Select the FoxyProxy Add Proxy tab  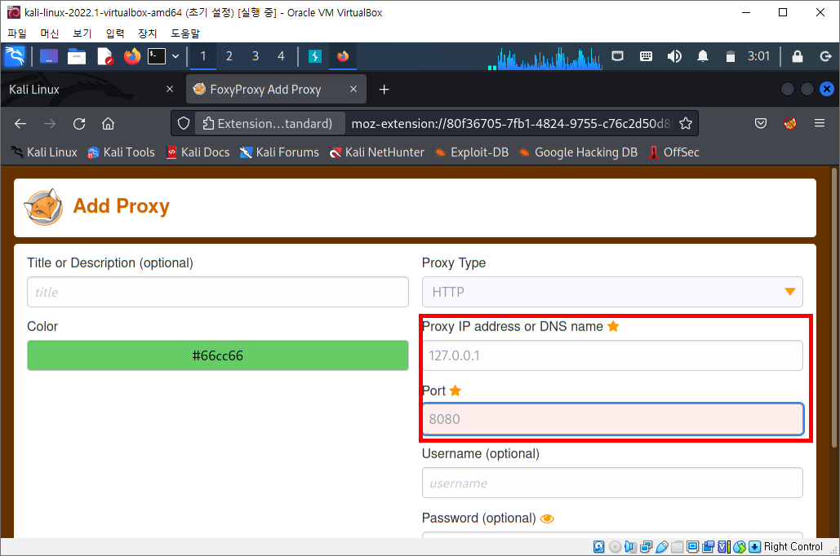(276, 90)
